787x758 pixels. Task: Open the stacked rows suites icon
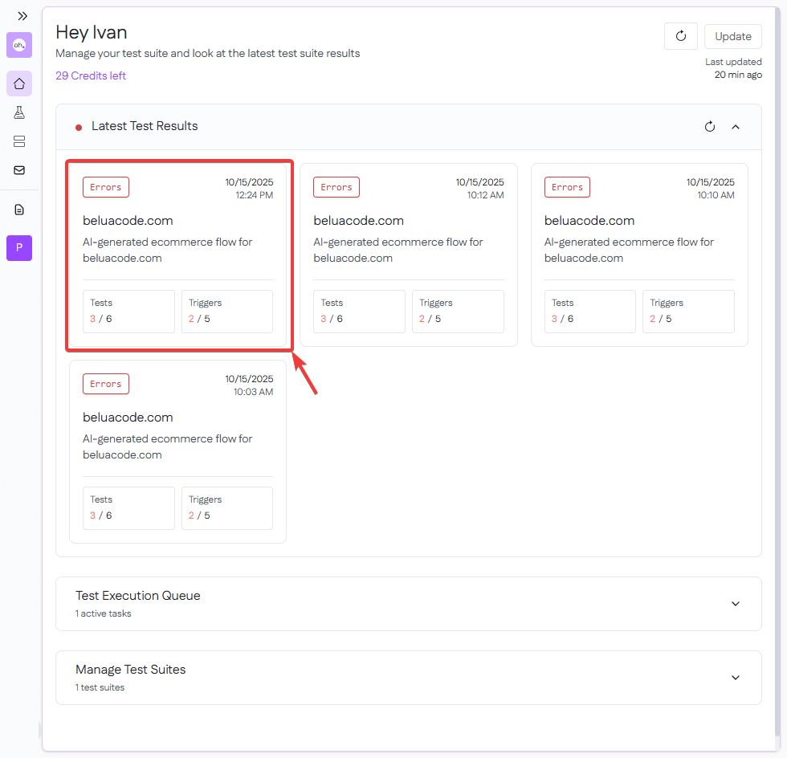point(19,141)
